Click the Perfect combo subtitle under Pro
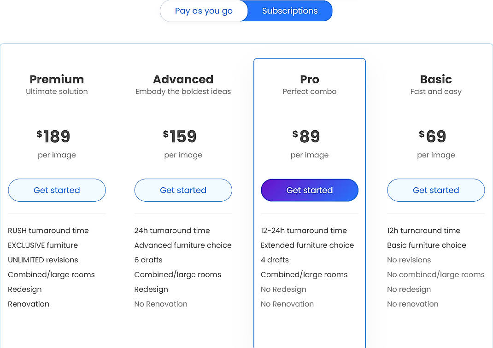This screenshot has width=493, height=348. click(x=309, y=91)
